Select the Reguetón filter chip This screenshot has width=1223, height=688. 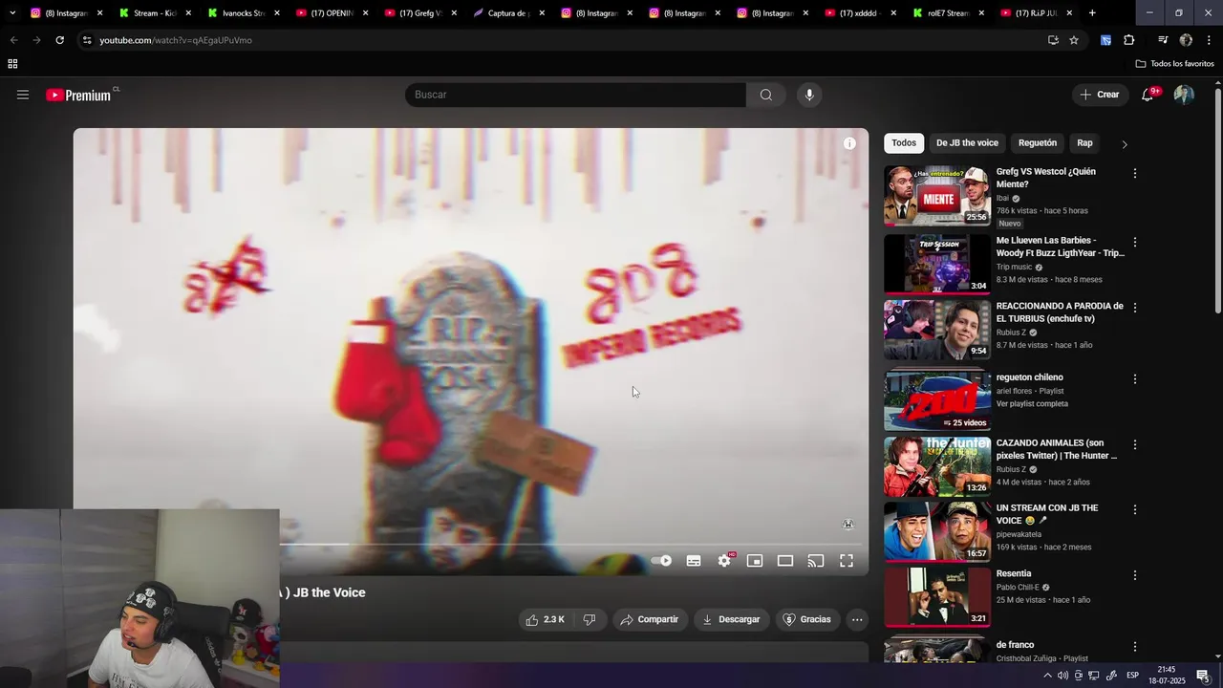[x=1038, y=143]
